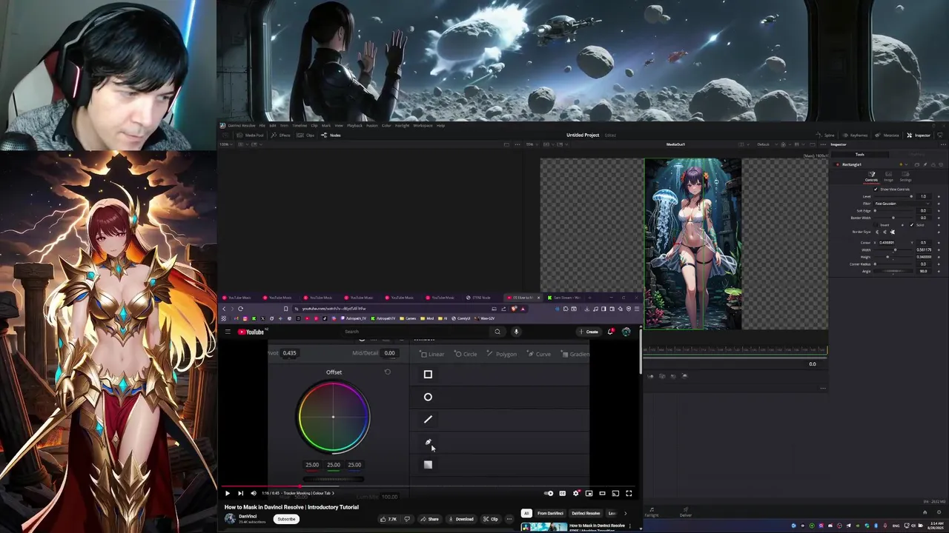Toggle the Clips panel in Resolve toolbar
This screenshot has height=533, width=949.
pyautogui.click(x=305, y=135)
